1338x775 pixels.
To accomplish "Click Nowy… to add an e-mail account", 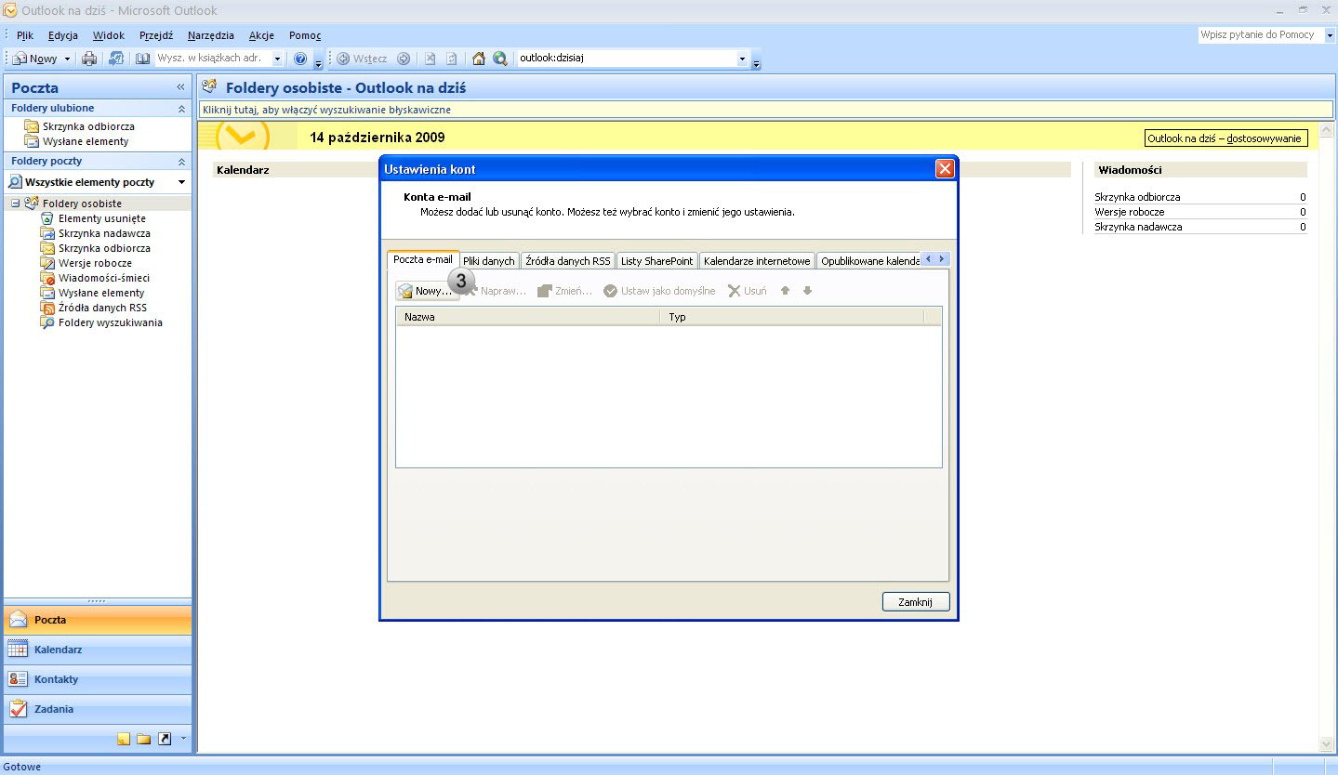I will (427, 291).
